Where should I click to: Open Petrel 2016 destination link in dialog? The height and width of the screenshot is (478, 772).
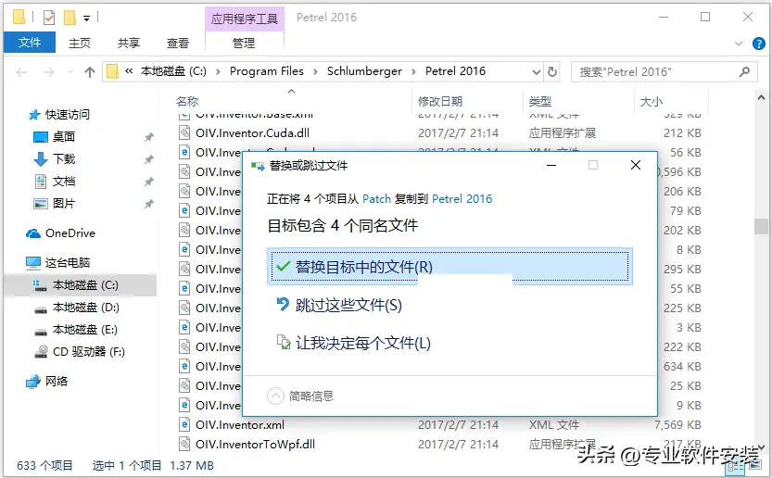pos(462,199)
